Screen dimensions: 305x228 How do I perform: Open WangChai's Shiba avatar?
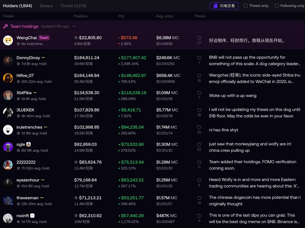(8, 41)
